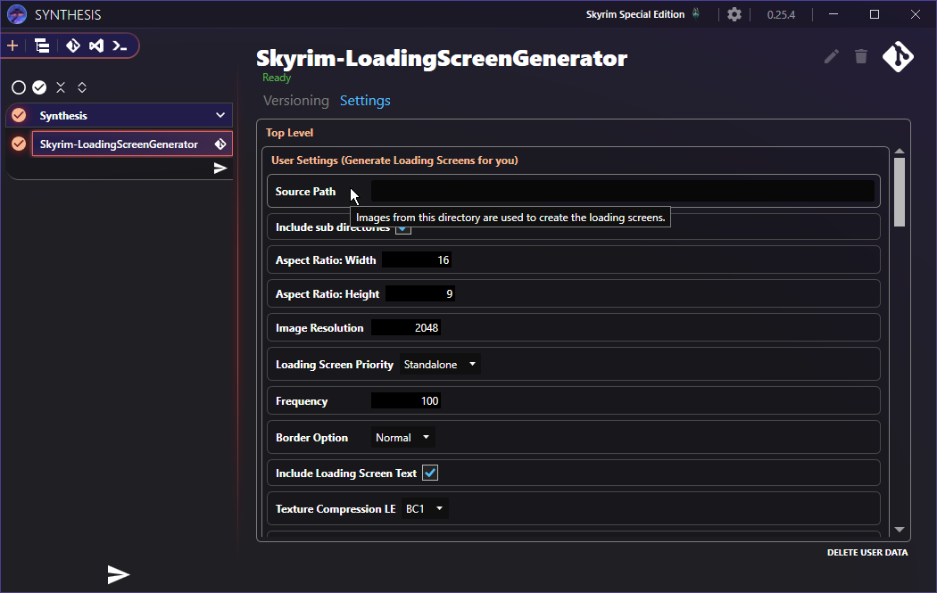This screenshot has height=593, width=937.
Task: Rename patcher with pencil edit icon
Action: point(831,57)
